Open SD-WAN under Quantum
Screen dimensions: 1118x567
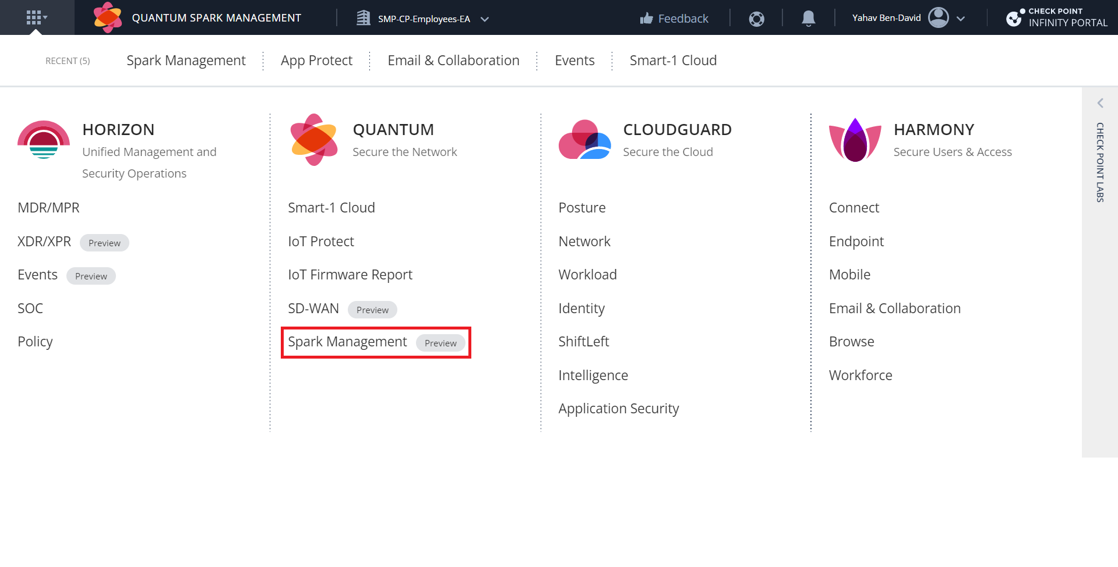(x=313, y=309)
